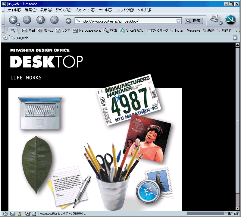Open Mail from the personal toolbar
This screenshot has height=217, width=241.
point(29,30)
